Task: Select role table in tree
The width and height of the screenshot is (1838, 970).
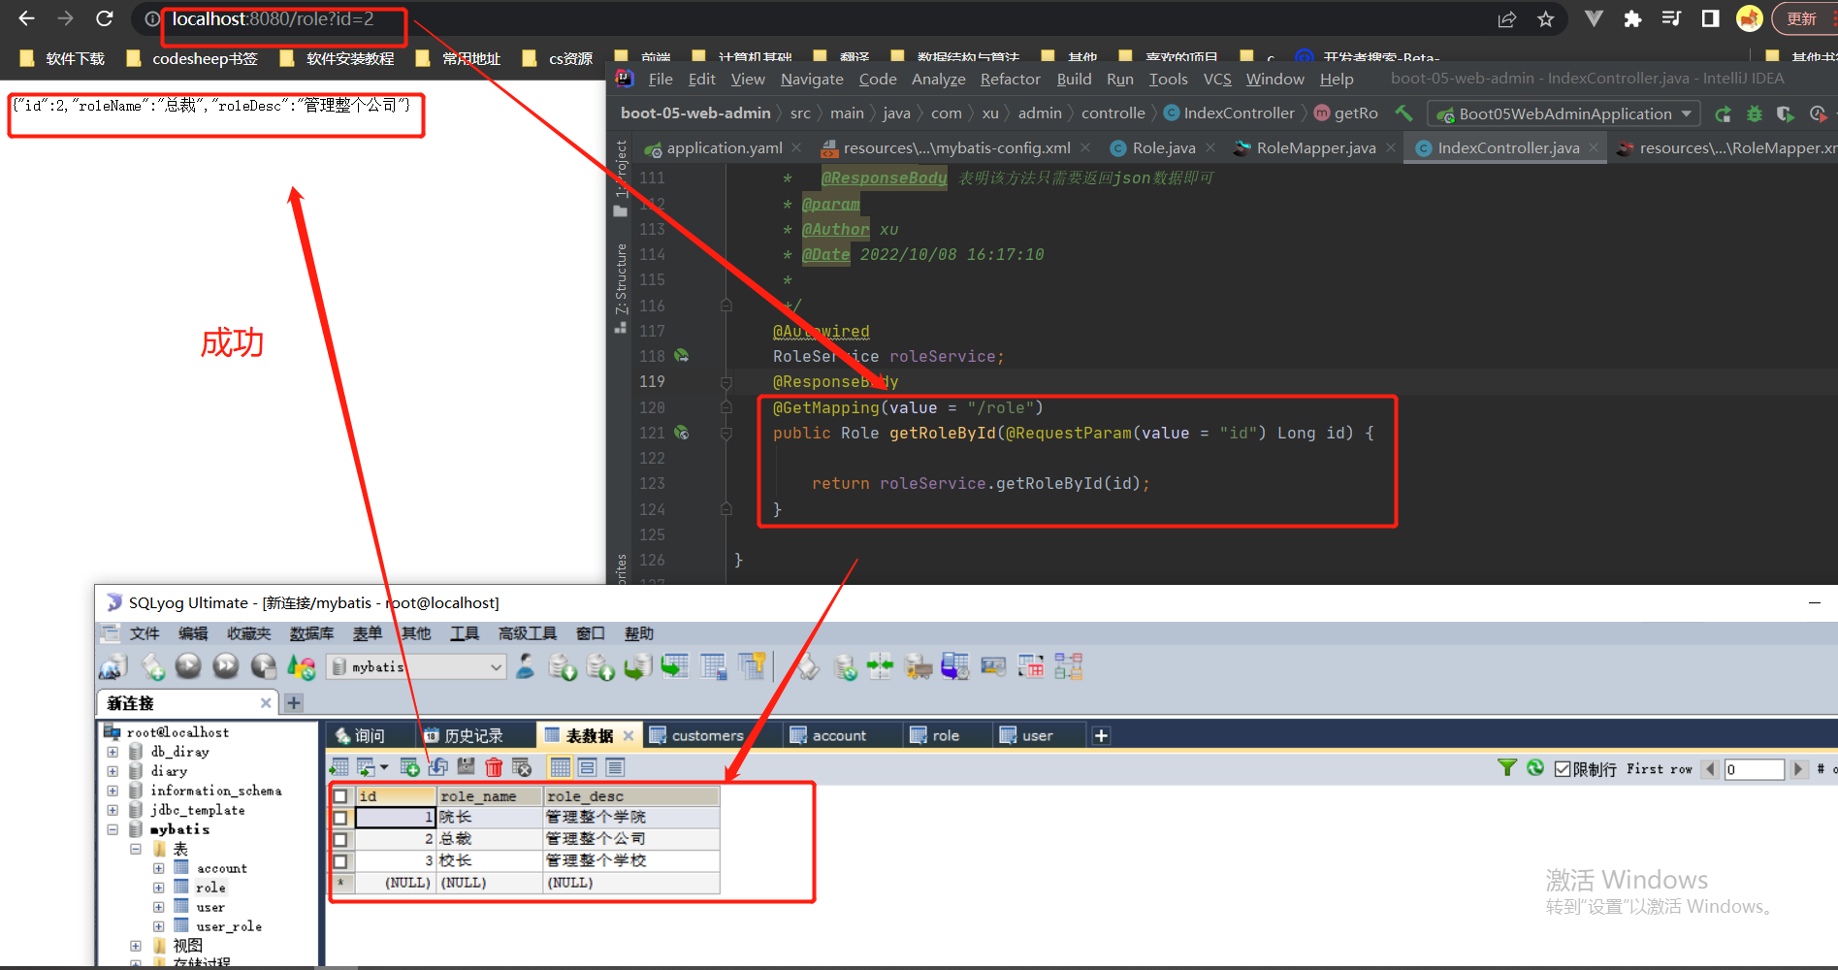Action: pos(210,888)
